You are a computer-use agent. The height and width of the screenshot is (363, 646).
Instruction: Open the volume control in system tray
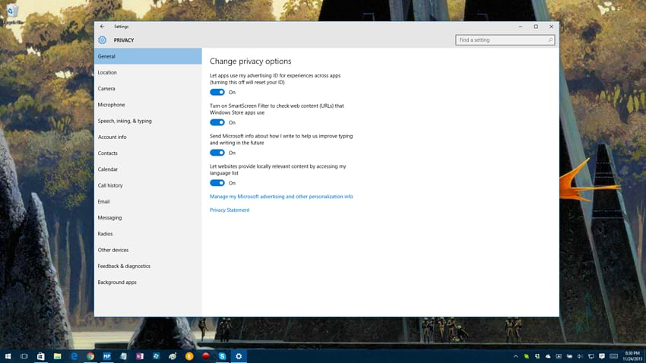580,356
